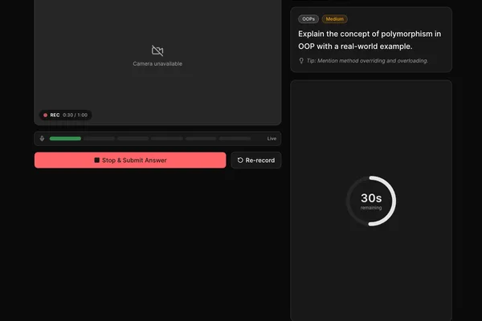The height and width of the screenshot is (321, 482).
Task: Click the Live indicator label
Action: click(x=272, y=139)
